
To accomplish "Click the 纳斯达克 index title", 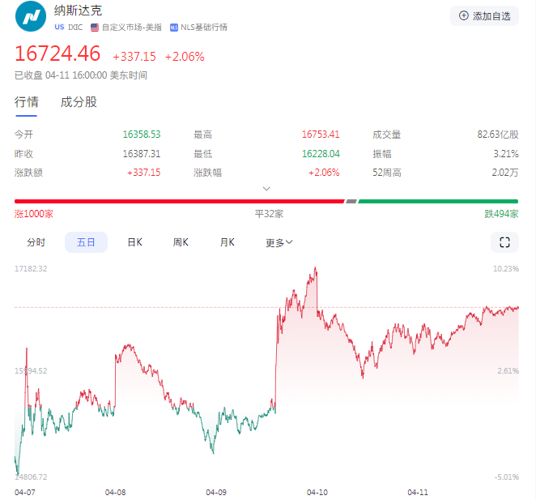I will click(x=78, y=11).
